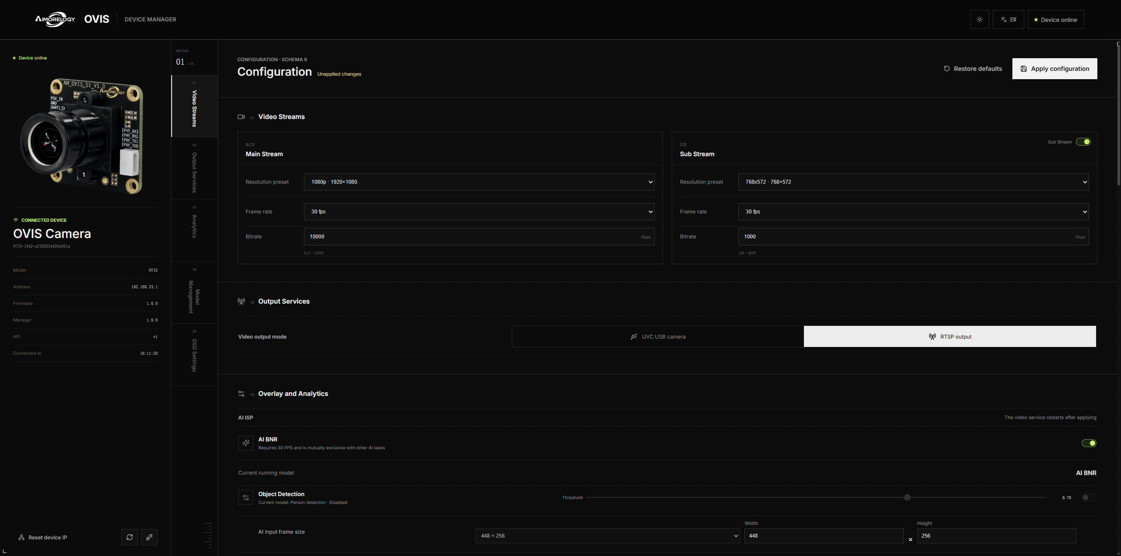Click the device ID text under OVIS Camera
This screenshot has height=556, width=1121.
pyautogui.click(x=42, y=246)
